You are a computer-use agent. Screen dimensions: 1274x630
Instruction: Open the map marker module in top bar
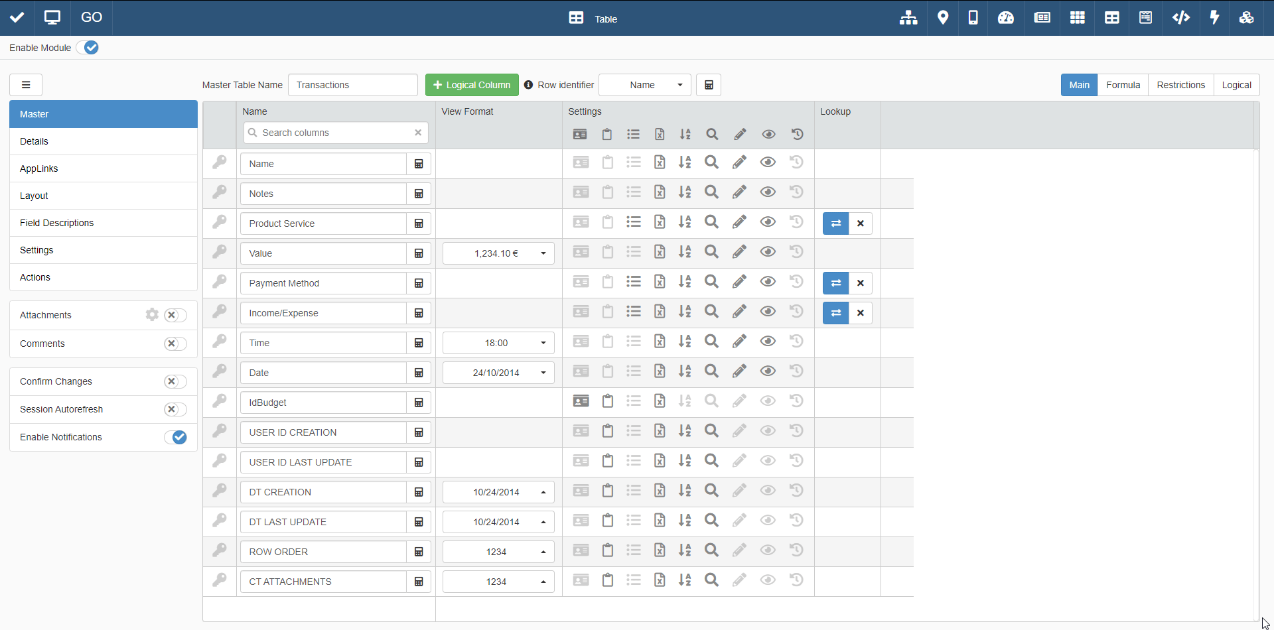tap(942, 18)
